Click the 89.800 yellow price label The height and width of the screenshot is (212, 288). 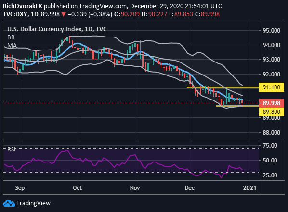[271, 112]
